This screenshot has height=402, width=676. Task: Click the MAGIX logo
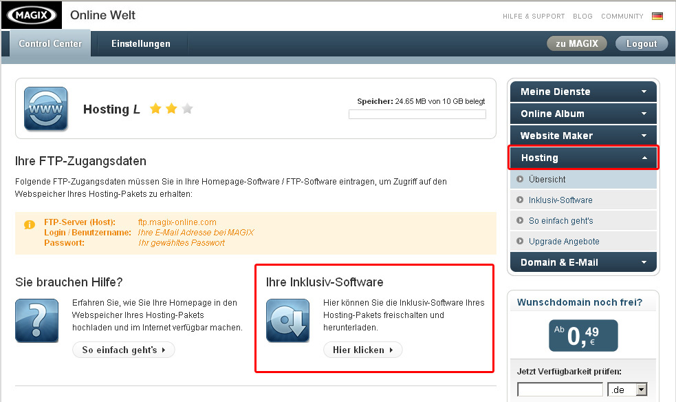point(32,16)
